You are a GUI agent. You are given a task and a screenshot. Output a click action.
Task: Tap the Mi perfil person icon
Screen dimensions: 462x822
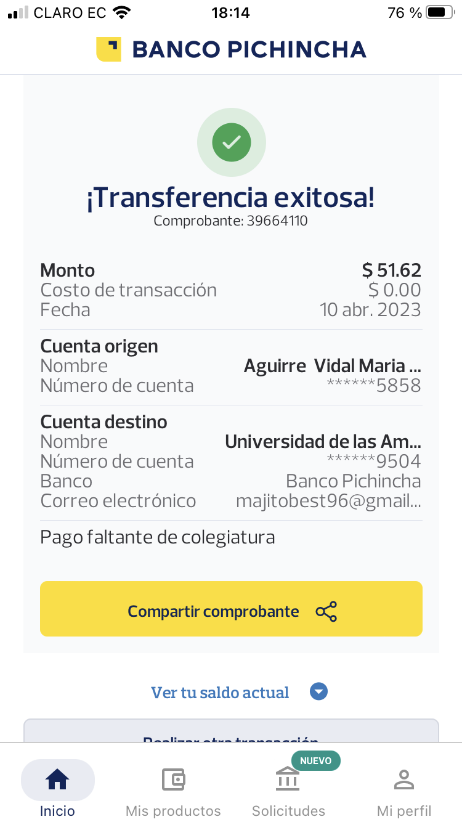(404, 780)
